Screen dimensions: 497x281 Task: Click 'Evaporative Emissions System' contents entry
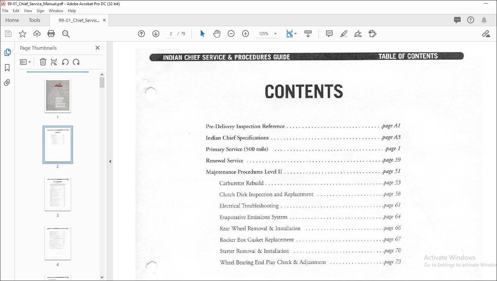(x=253, y=217)
